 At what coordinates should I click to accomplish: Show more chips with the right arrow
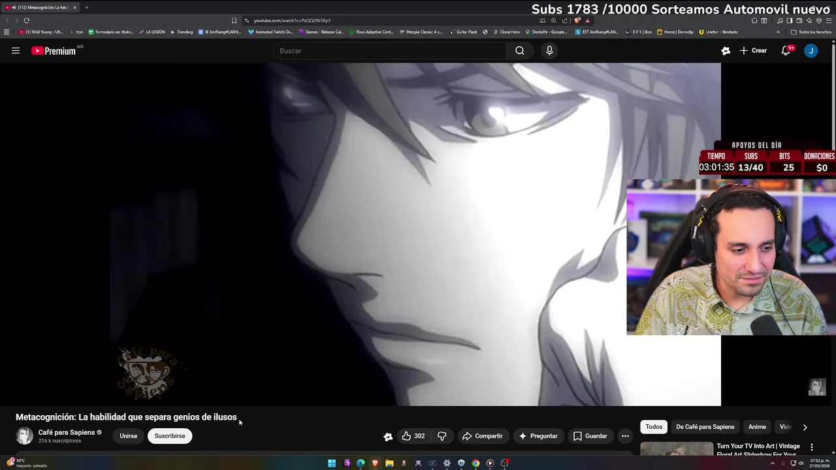click(x=805, y=427)
